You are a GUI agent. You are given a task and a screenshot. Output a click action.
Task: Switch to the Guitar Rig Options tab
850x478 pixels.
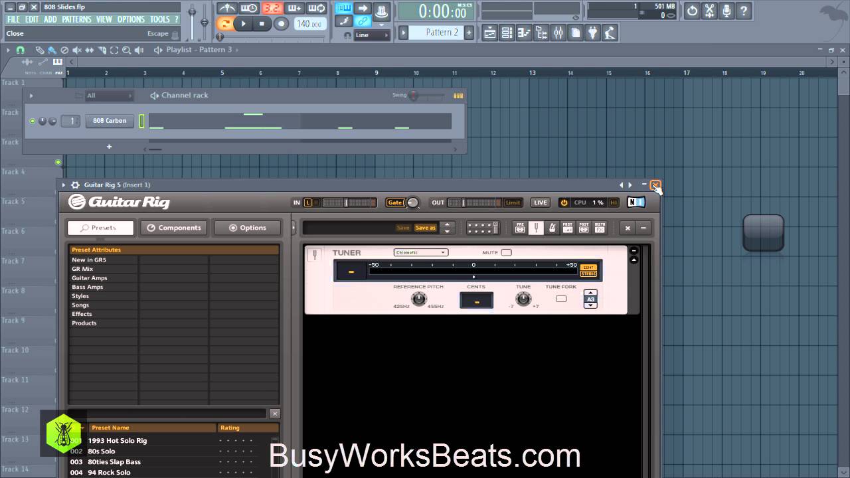(247, 228)
